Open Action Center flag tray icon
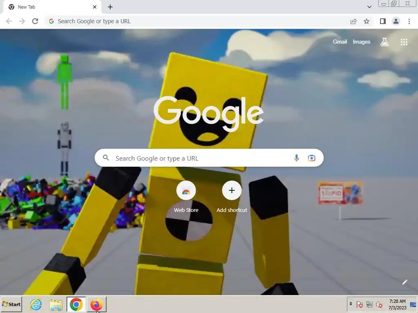The height and width of the screenshot is (313, 418). pyautogui.click(x=359, y=304)
